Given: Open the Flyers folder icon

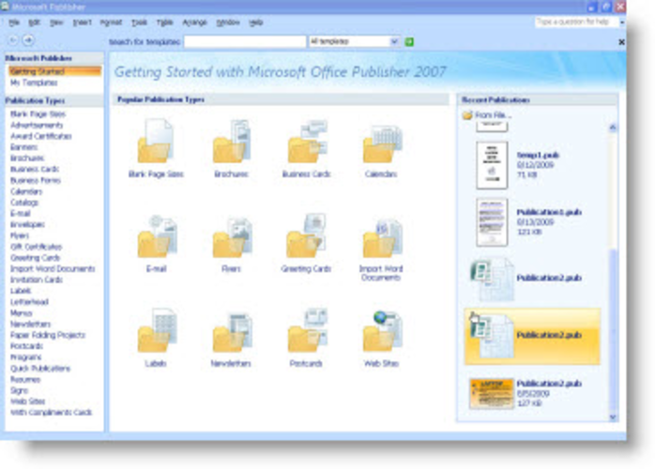Looking at the screenshot, I should 233,236.
